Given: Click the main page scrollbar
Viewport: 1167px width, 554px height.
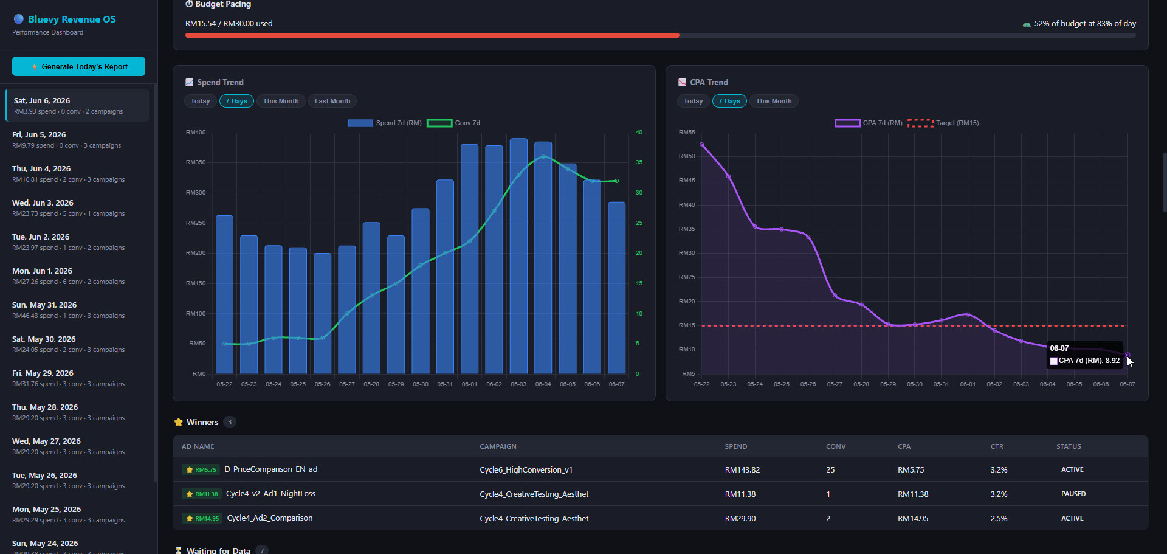Looking at the screenshot, I should (1165, 182).
